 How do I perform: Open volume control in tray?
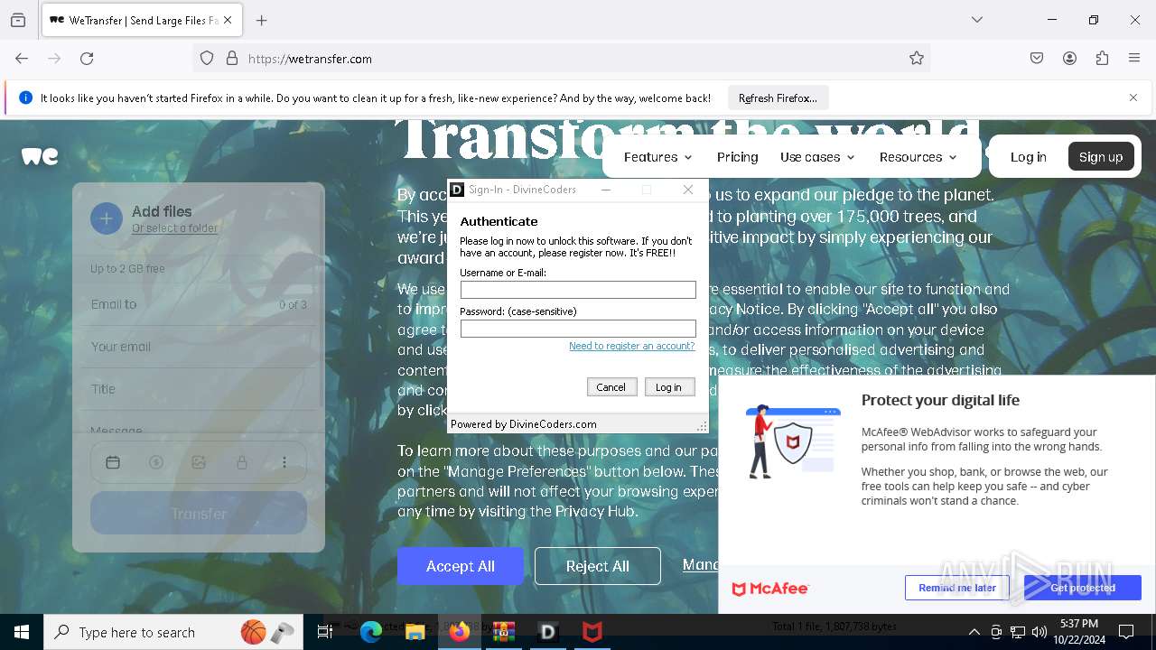[1039, 632]
